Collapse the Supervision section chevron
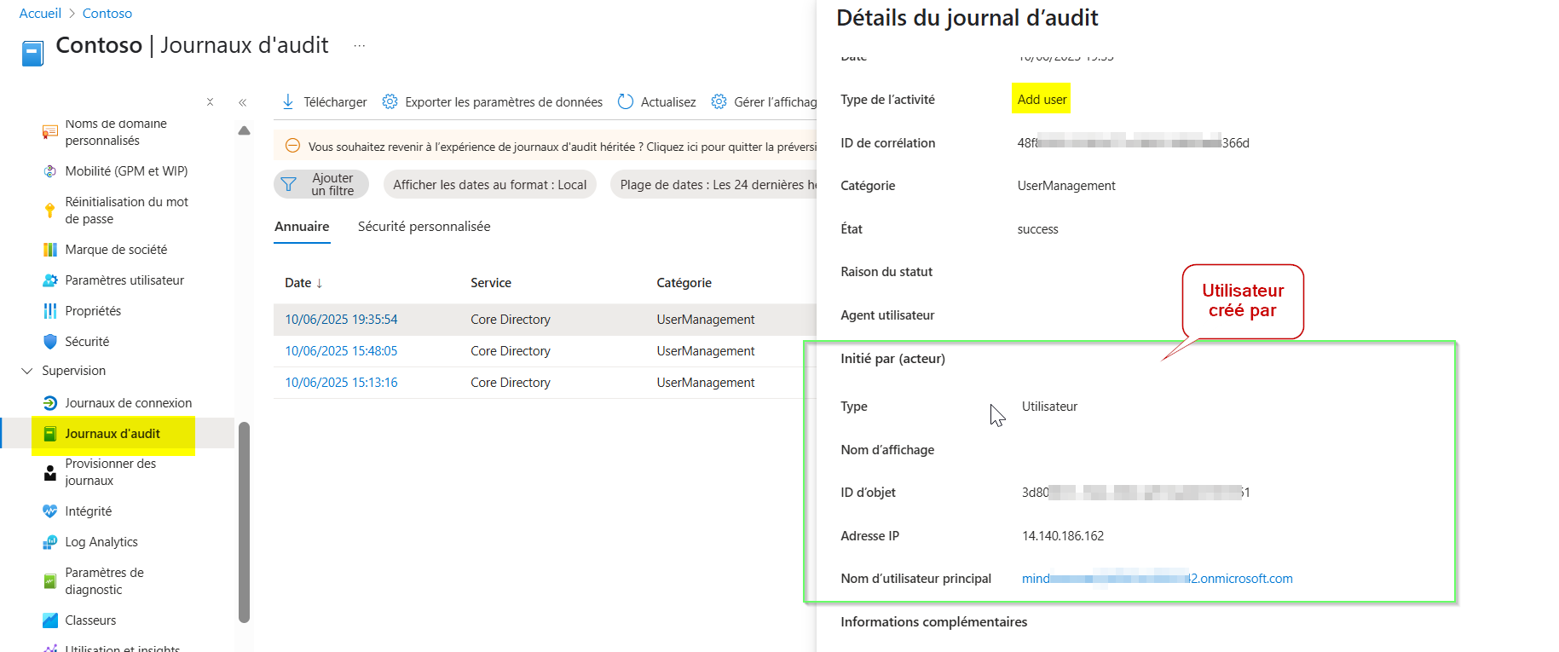This screenshot has width=1559, height=652. [x=27, y=371]
